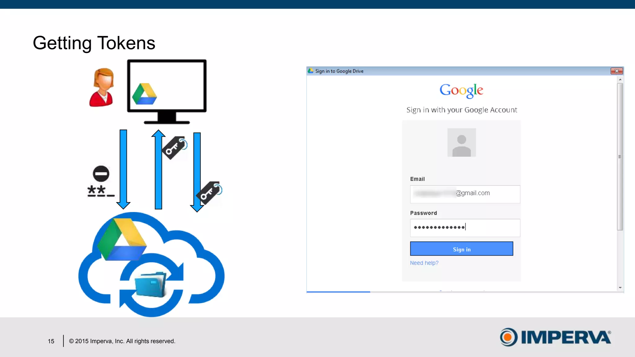635x357 pixels.
Task: Click the loading progress bar at dialog bottom
Action: tap(338, 292)
